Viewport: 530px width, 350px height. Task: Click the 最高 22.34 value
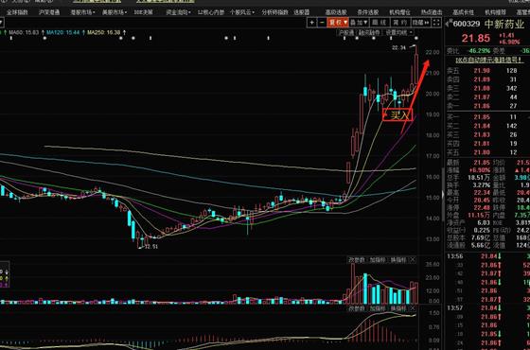point(482,193)
